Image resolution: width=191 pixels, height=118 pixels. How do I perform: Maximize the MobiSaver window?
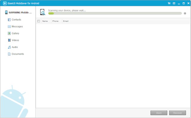coord(184,3)
